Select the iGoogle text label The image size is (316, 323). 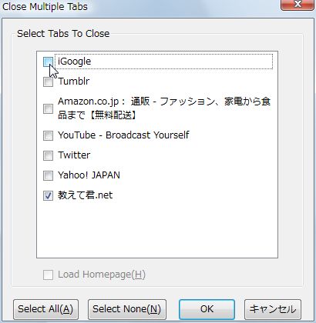click(x=74, y=62)
